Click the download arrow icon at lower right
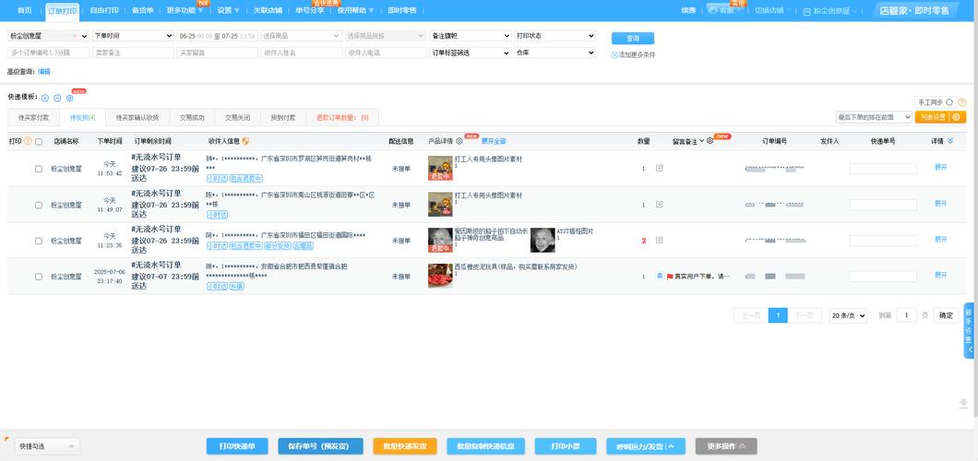The height and width of the screenshot is (461, 978). point(963,404)
